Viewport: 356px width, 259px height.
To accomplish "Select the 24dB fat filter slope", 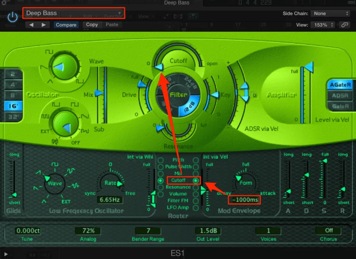I will [190, 83].
